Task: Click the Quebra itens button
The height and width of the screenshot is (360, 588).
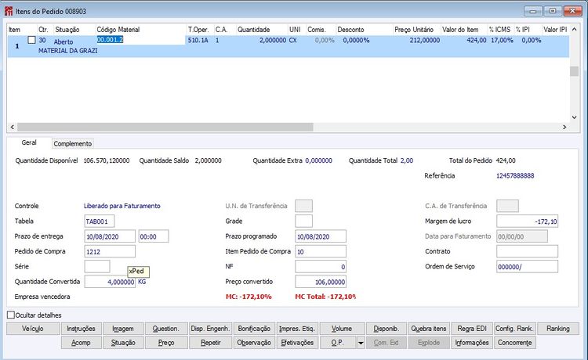Action: click(x=429, y=329)
